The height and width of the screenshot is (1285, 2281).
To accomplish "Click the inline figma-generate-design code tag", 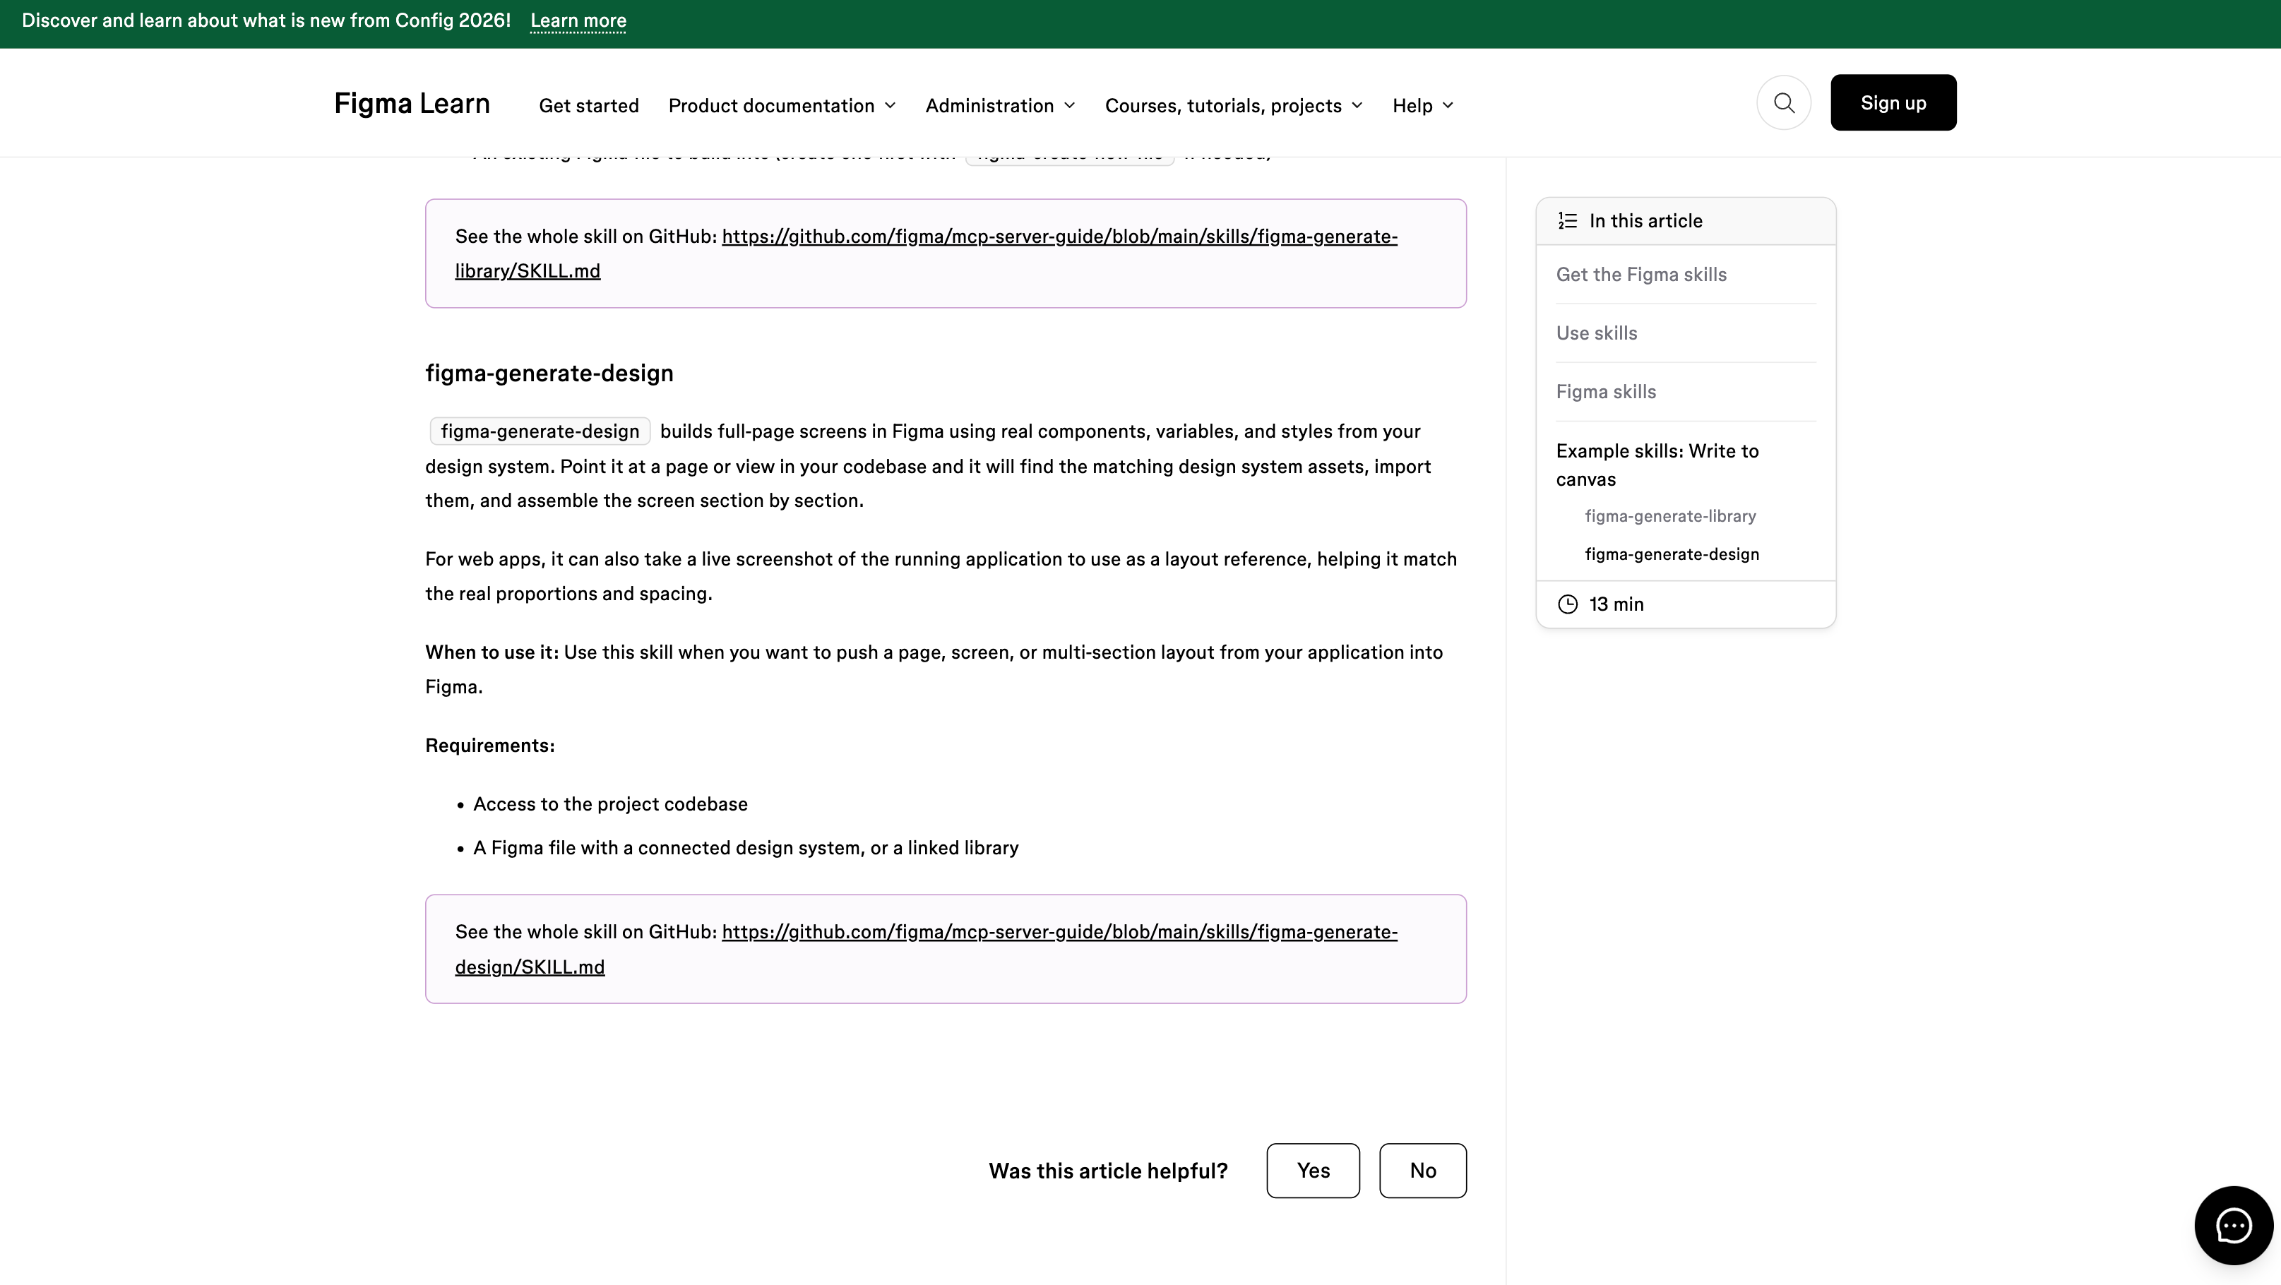I will pos(540,431).
